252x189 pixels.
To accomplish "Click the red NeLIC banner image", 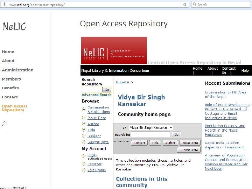I will 114,50.
